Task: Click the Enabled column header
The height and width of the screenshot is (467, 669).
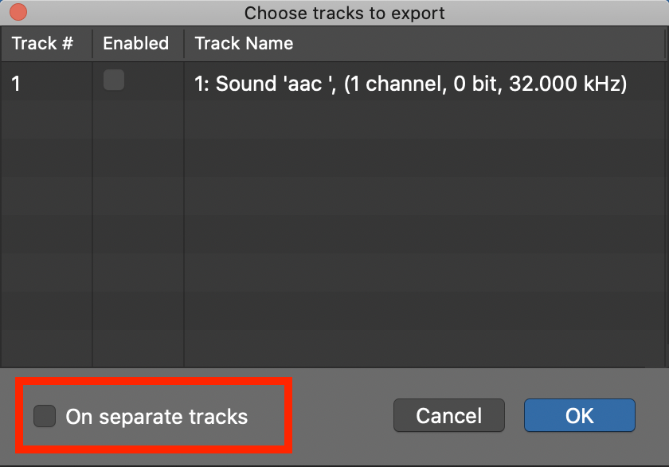Action: pos(137,44)
